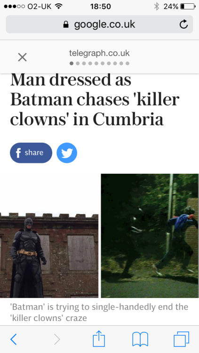This screenshot has width=199, height=353.
Task: Tap the telegraph.co.uk source label
Action: pos(100,53)
